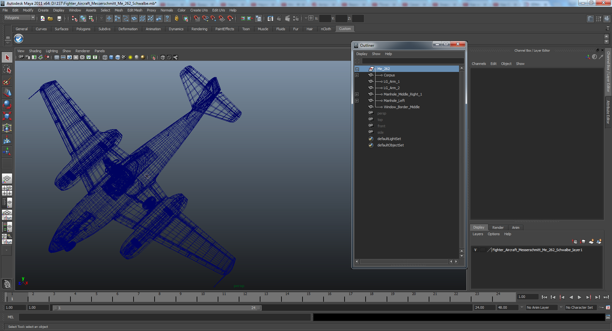Choose the Lasso select tool
Screen dimensions: 612x331
tap(7, 69)
